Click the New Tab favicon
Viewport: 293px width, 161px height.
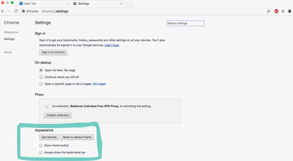(21, 3)
